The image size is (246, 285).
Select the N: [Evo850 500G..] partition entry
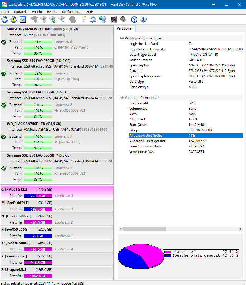click(x=57, y=219)
